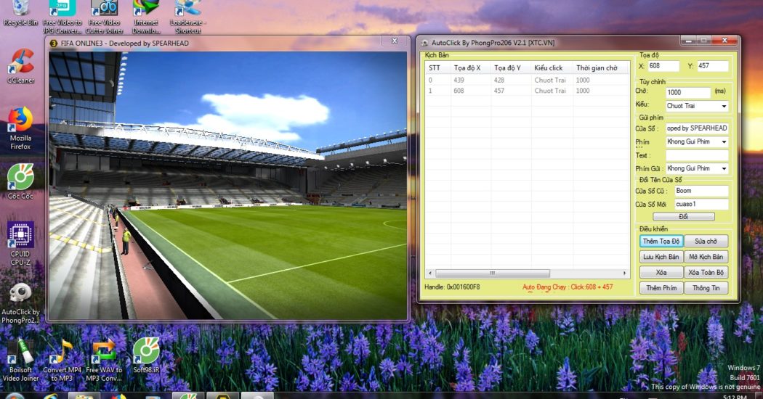This screenshot has height=399, width=763.
Task: Click the Thông Tin button
Action: tap(706, 288)
